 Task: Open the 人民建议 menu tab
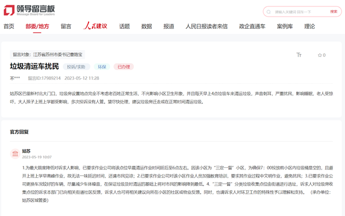click(x=95, y=26)
